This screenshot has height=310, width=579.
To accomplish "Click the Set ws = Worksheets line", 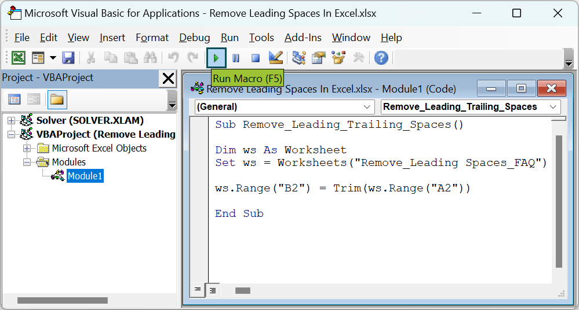I will pos(381,163).
